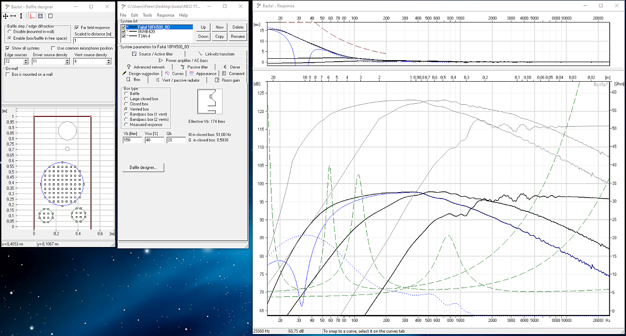Enable Box is mounted on a wall
This screenshot has width=626, height=336.
point(8,74)
